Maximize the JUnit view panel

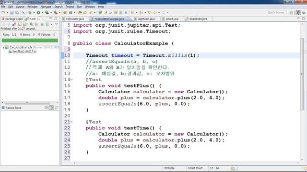point(56,19)
